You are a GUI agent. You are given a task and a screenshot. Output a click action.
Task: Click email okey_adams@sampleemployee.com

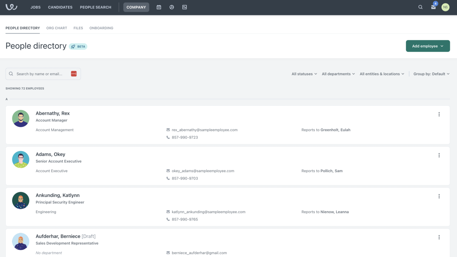[203, 171]
